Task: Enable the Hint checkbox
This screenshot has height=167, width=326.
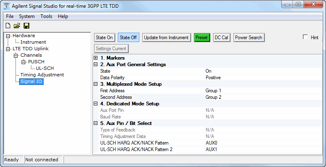Action: click(305, 37)
